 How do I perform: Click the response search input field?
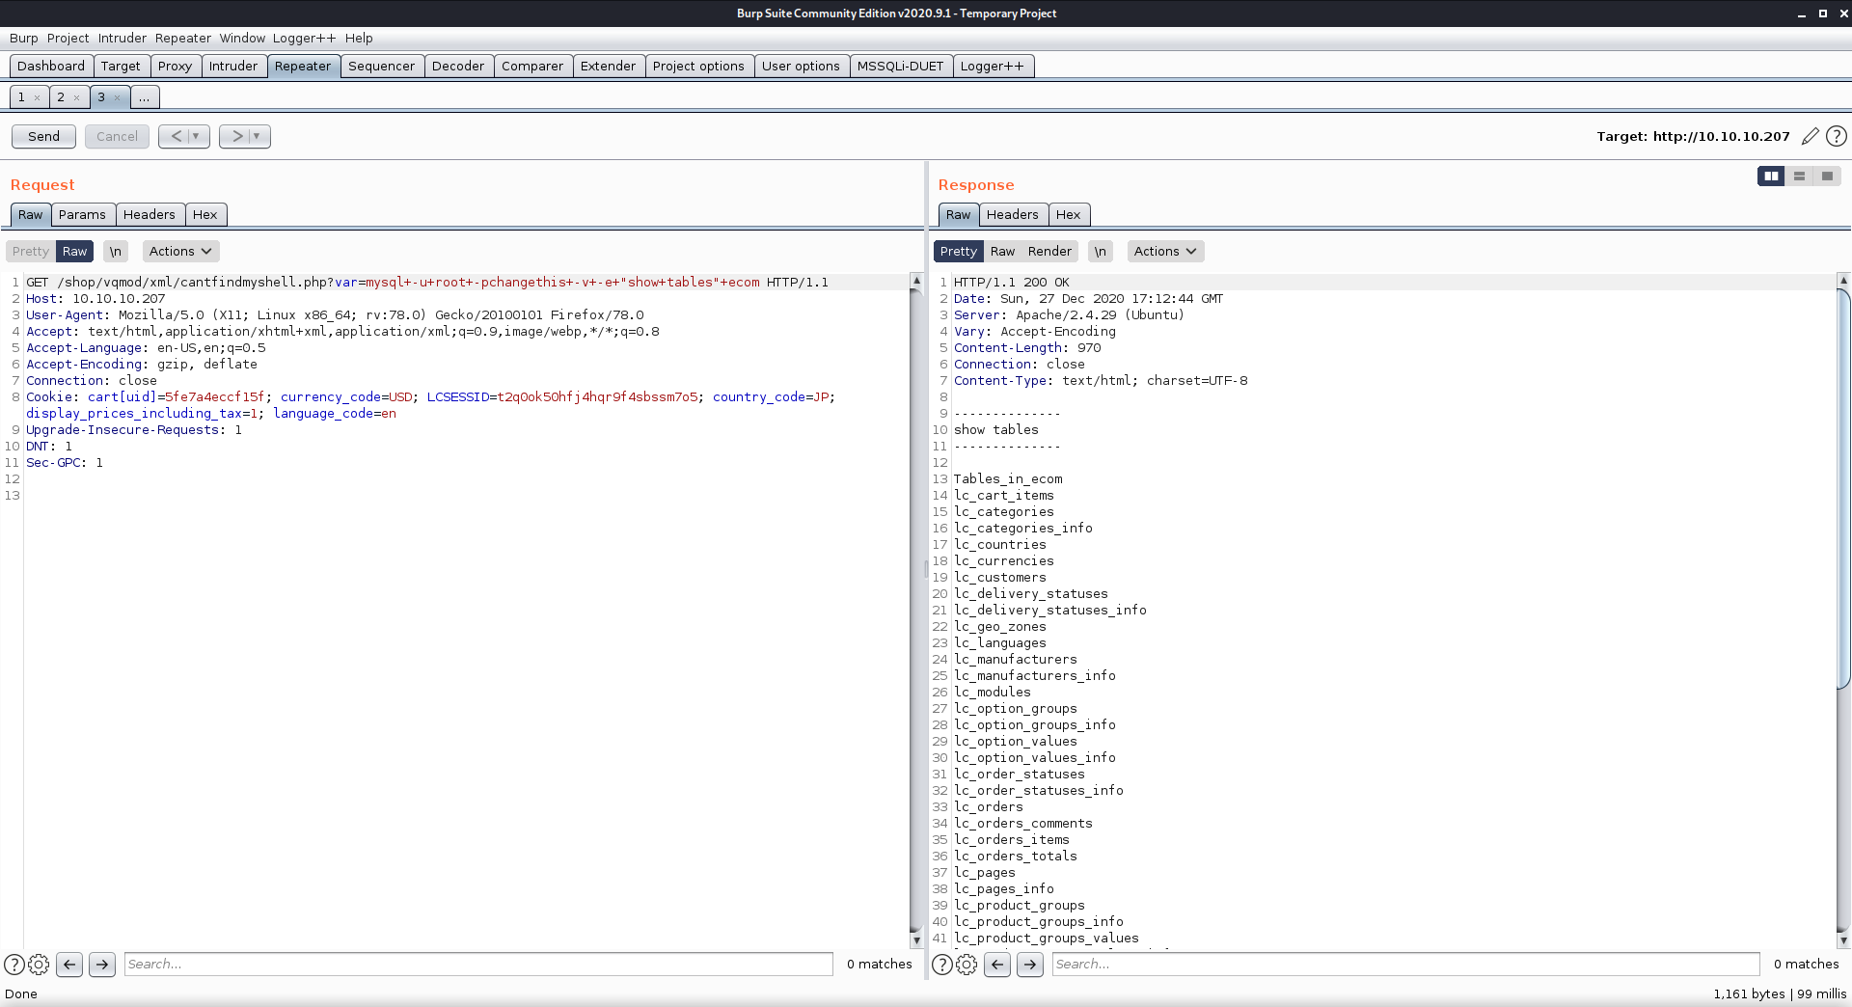tap(1404, 964)
